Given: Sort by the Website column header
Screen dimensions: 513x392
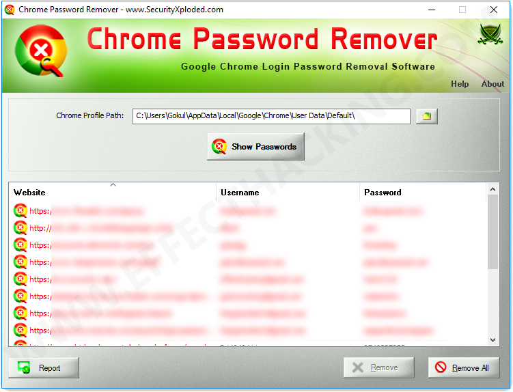Looking at the screenshot, I should pyautogui.click(x=112, y=192).
